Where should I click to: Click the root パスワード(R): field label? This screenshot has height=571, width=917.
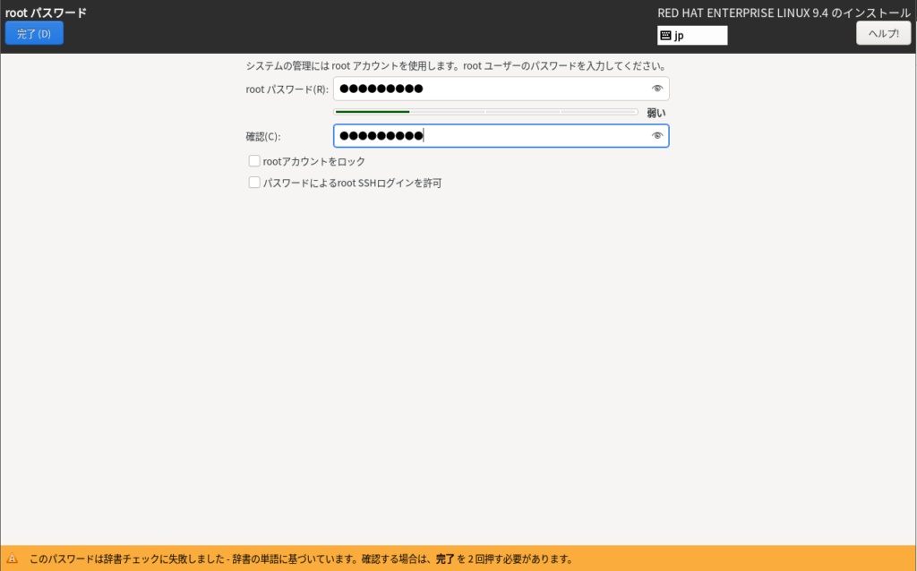(287, 89)
